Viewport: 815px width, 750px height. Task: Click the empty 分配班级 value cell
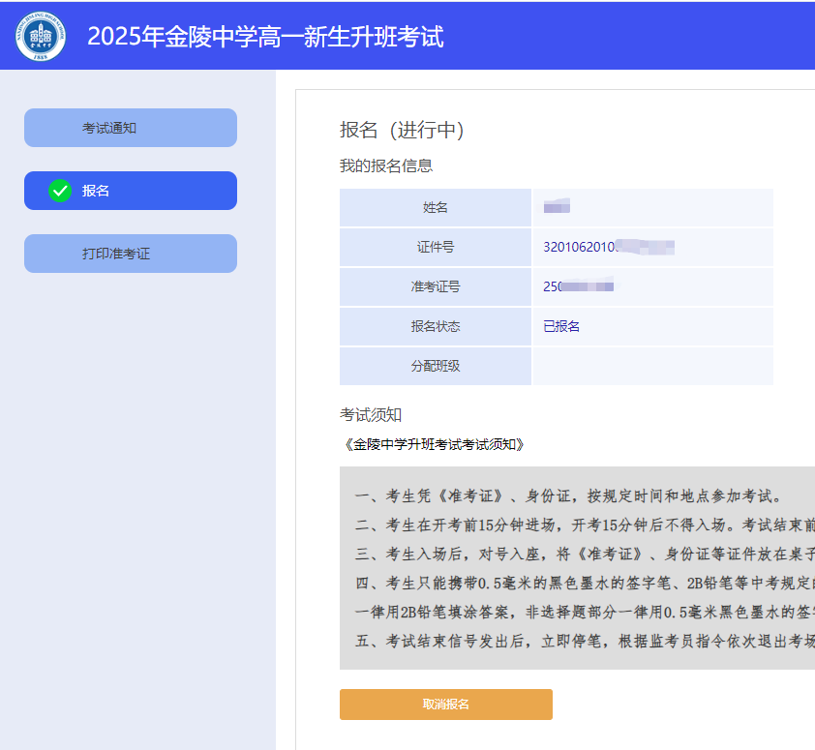(652, 366)
